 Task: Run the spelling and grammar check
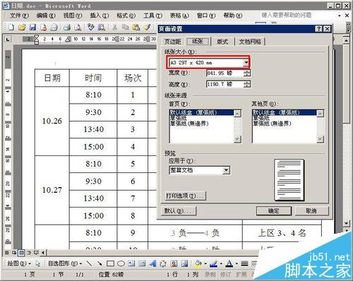point(90,28)
